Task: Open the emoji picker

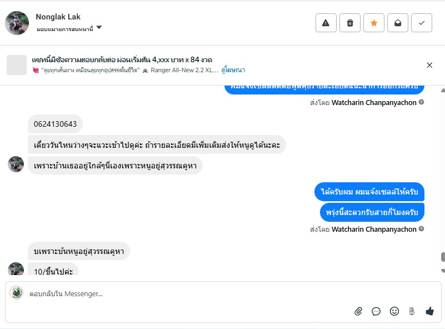Action: (x=394, y=311)
